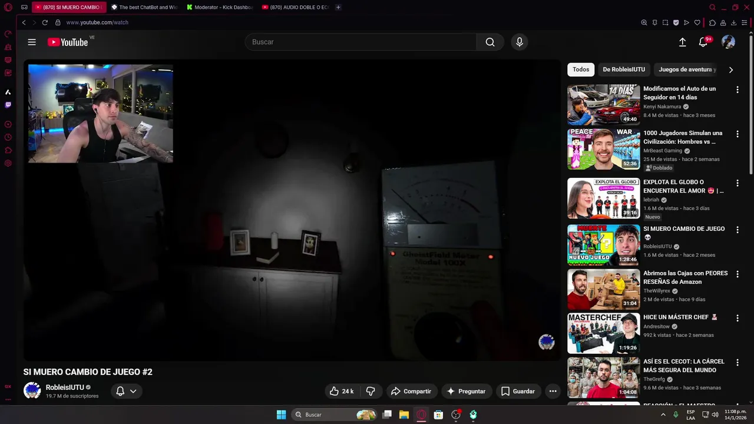Click the Compartir share button
This screenshot has width=754, height=424.
pyautogui.click(x=411, y=391)
